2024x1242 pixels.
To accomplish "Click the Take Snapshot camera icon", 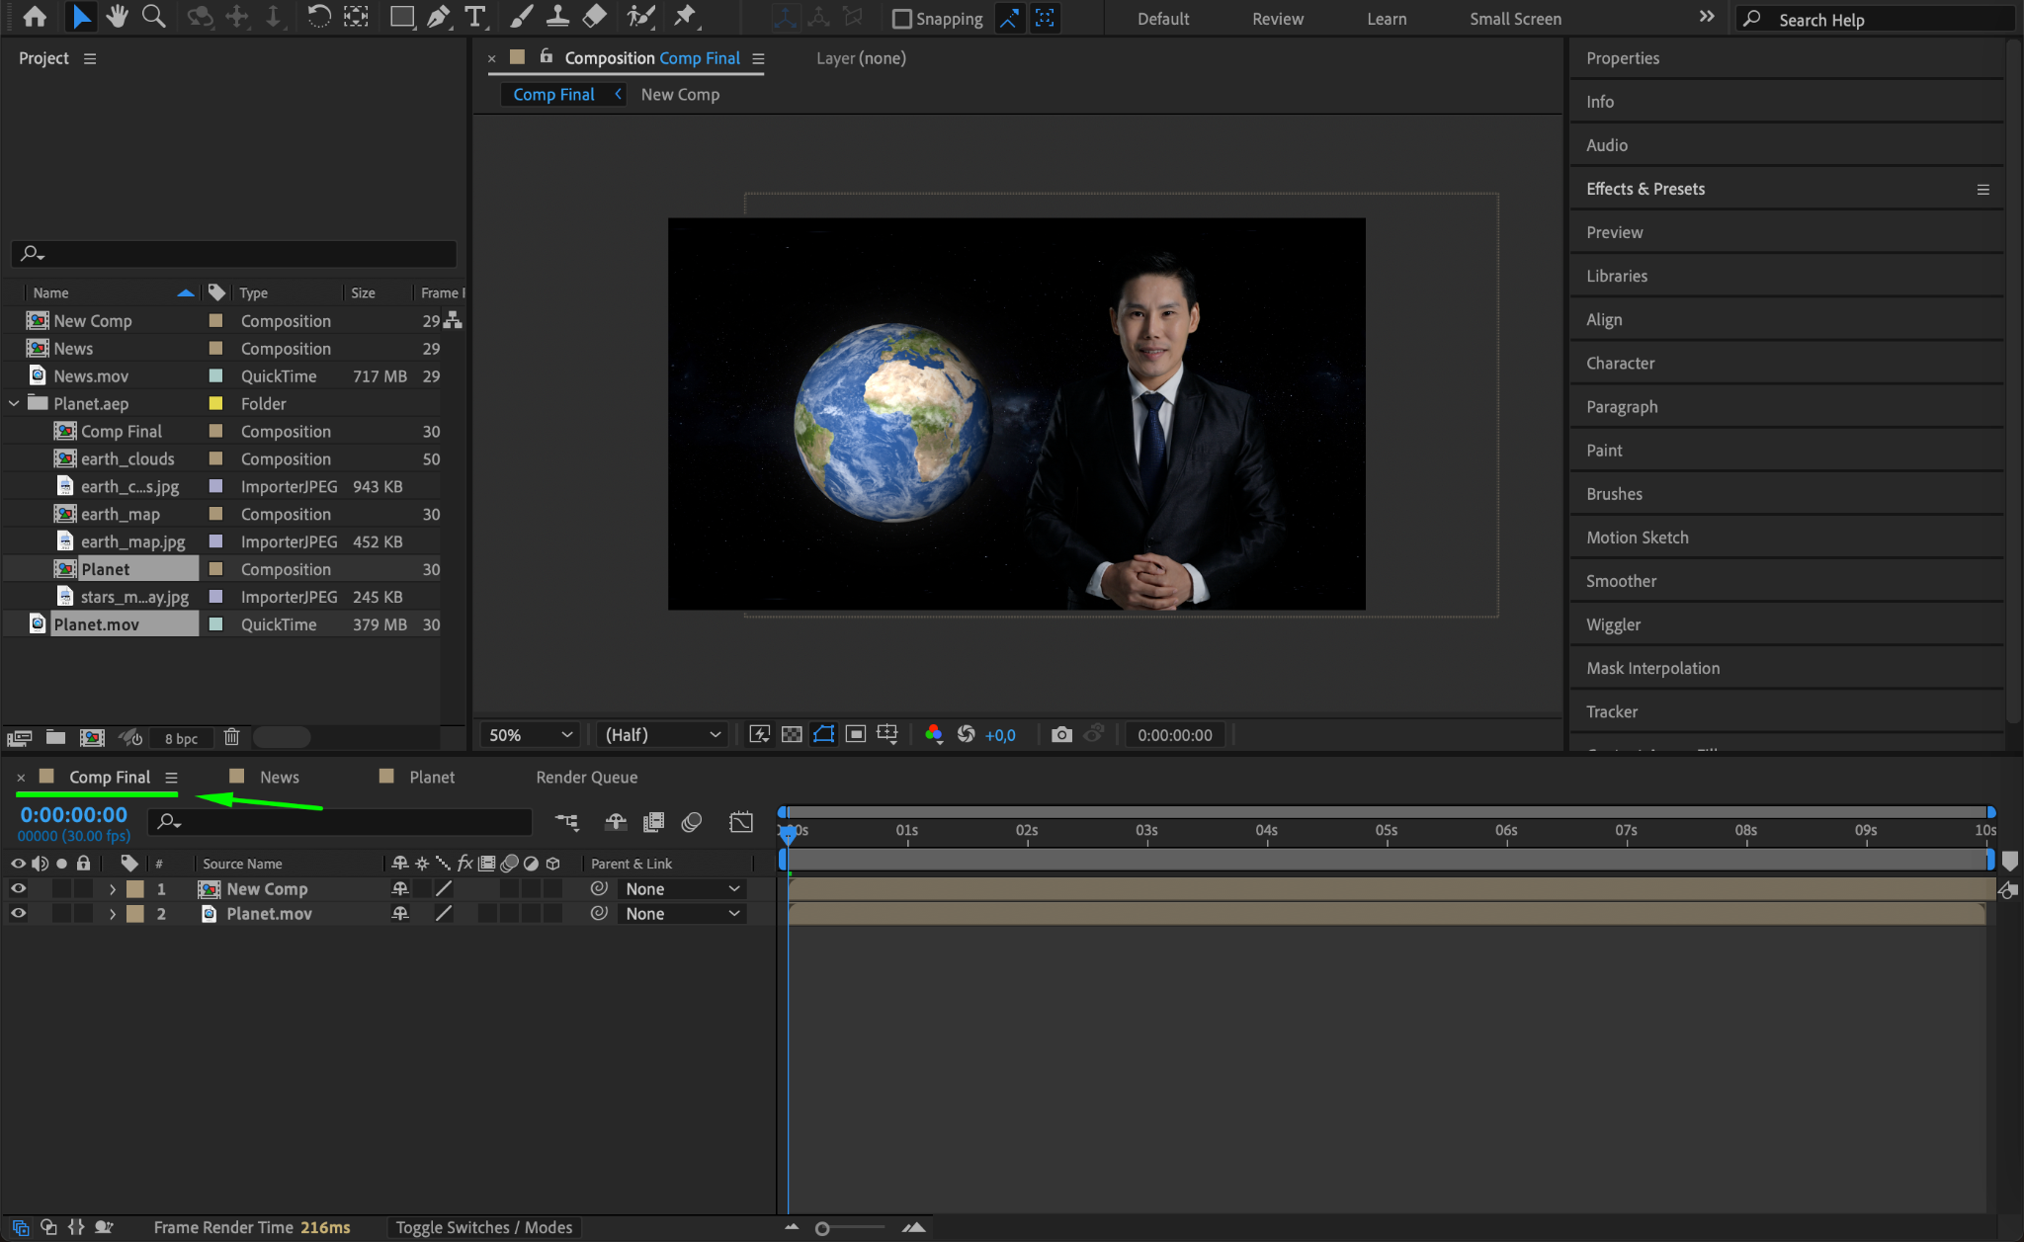I will click(x=1061, y=734).
